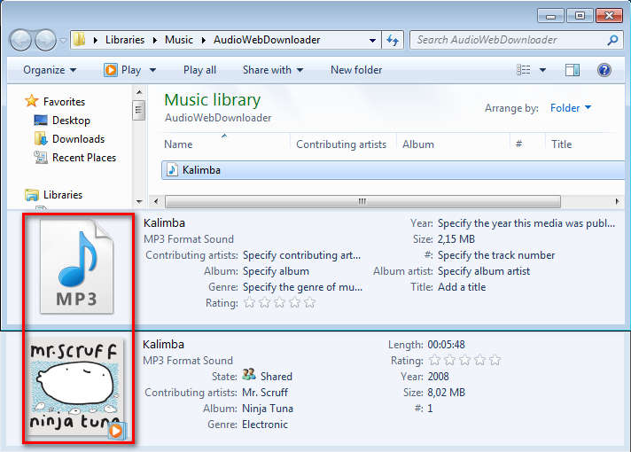Click the Desktop icon in Favorites
The height and width of the screenshot is (452, 631).
(41, 120)
